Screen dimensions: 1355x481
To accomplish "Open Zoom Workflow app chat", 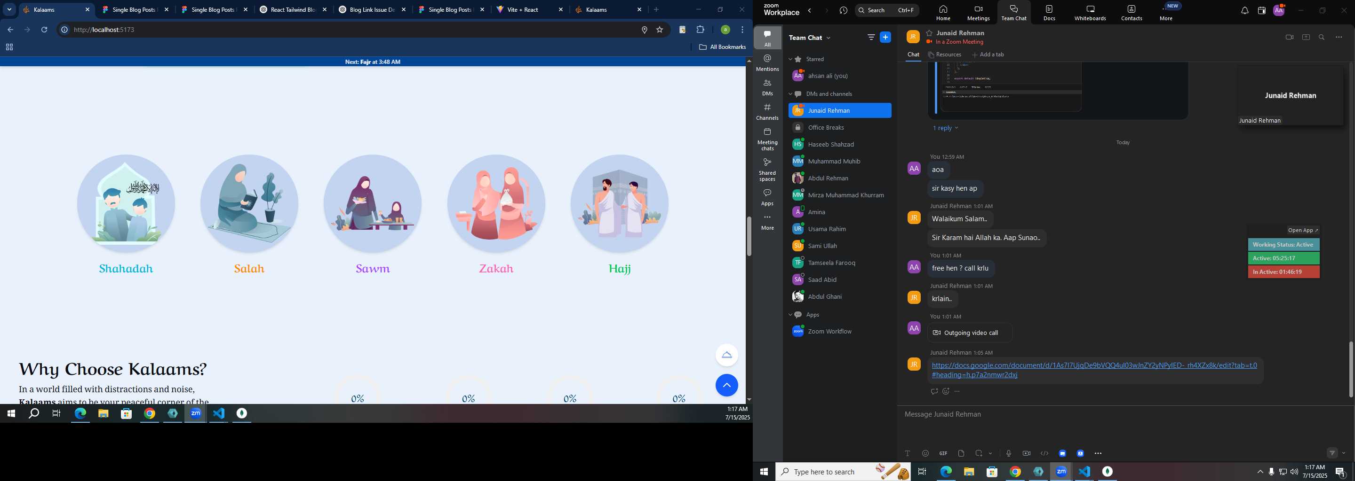I will coord(839,331).
